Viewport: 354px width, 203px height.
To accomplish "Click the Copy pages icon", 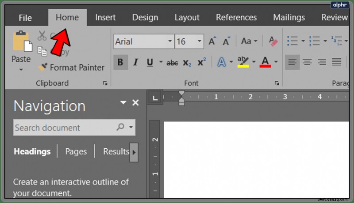I will point(42,51).
